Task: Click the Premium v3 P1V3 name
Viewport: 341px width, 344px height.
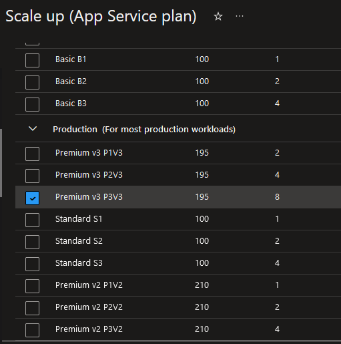Action: [x=89, y=153]
